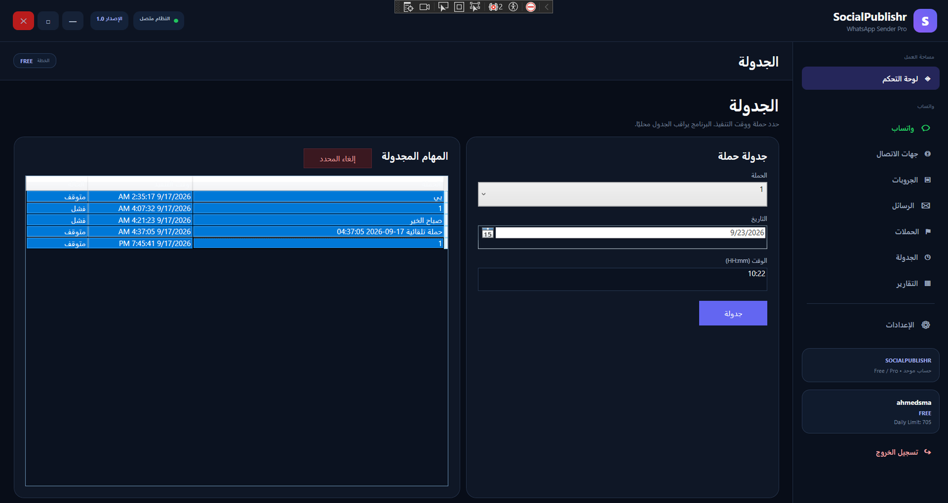Click the groups icon beside الجروبات
Screen dimensions: 948x503
(928, 180)
